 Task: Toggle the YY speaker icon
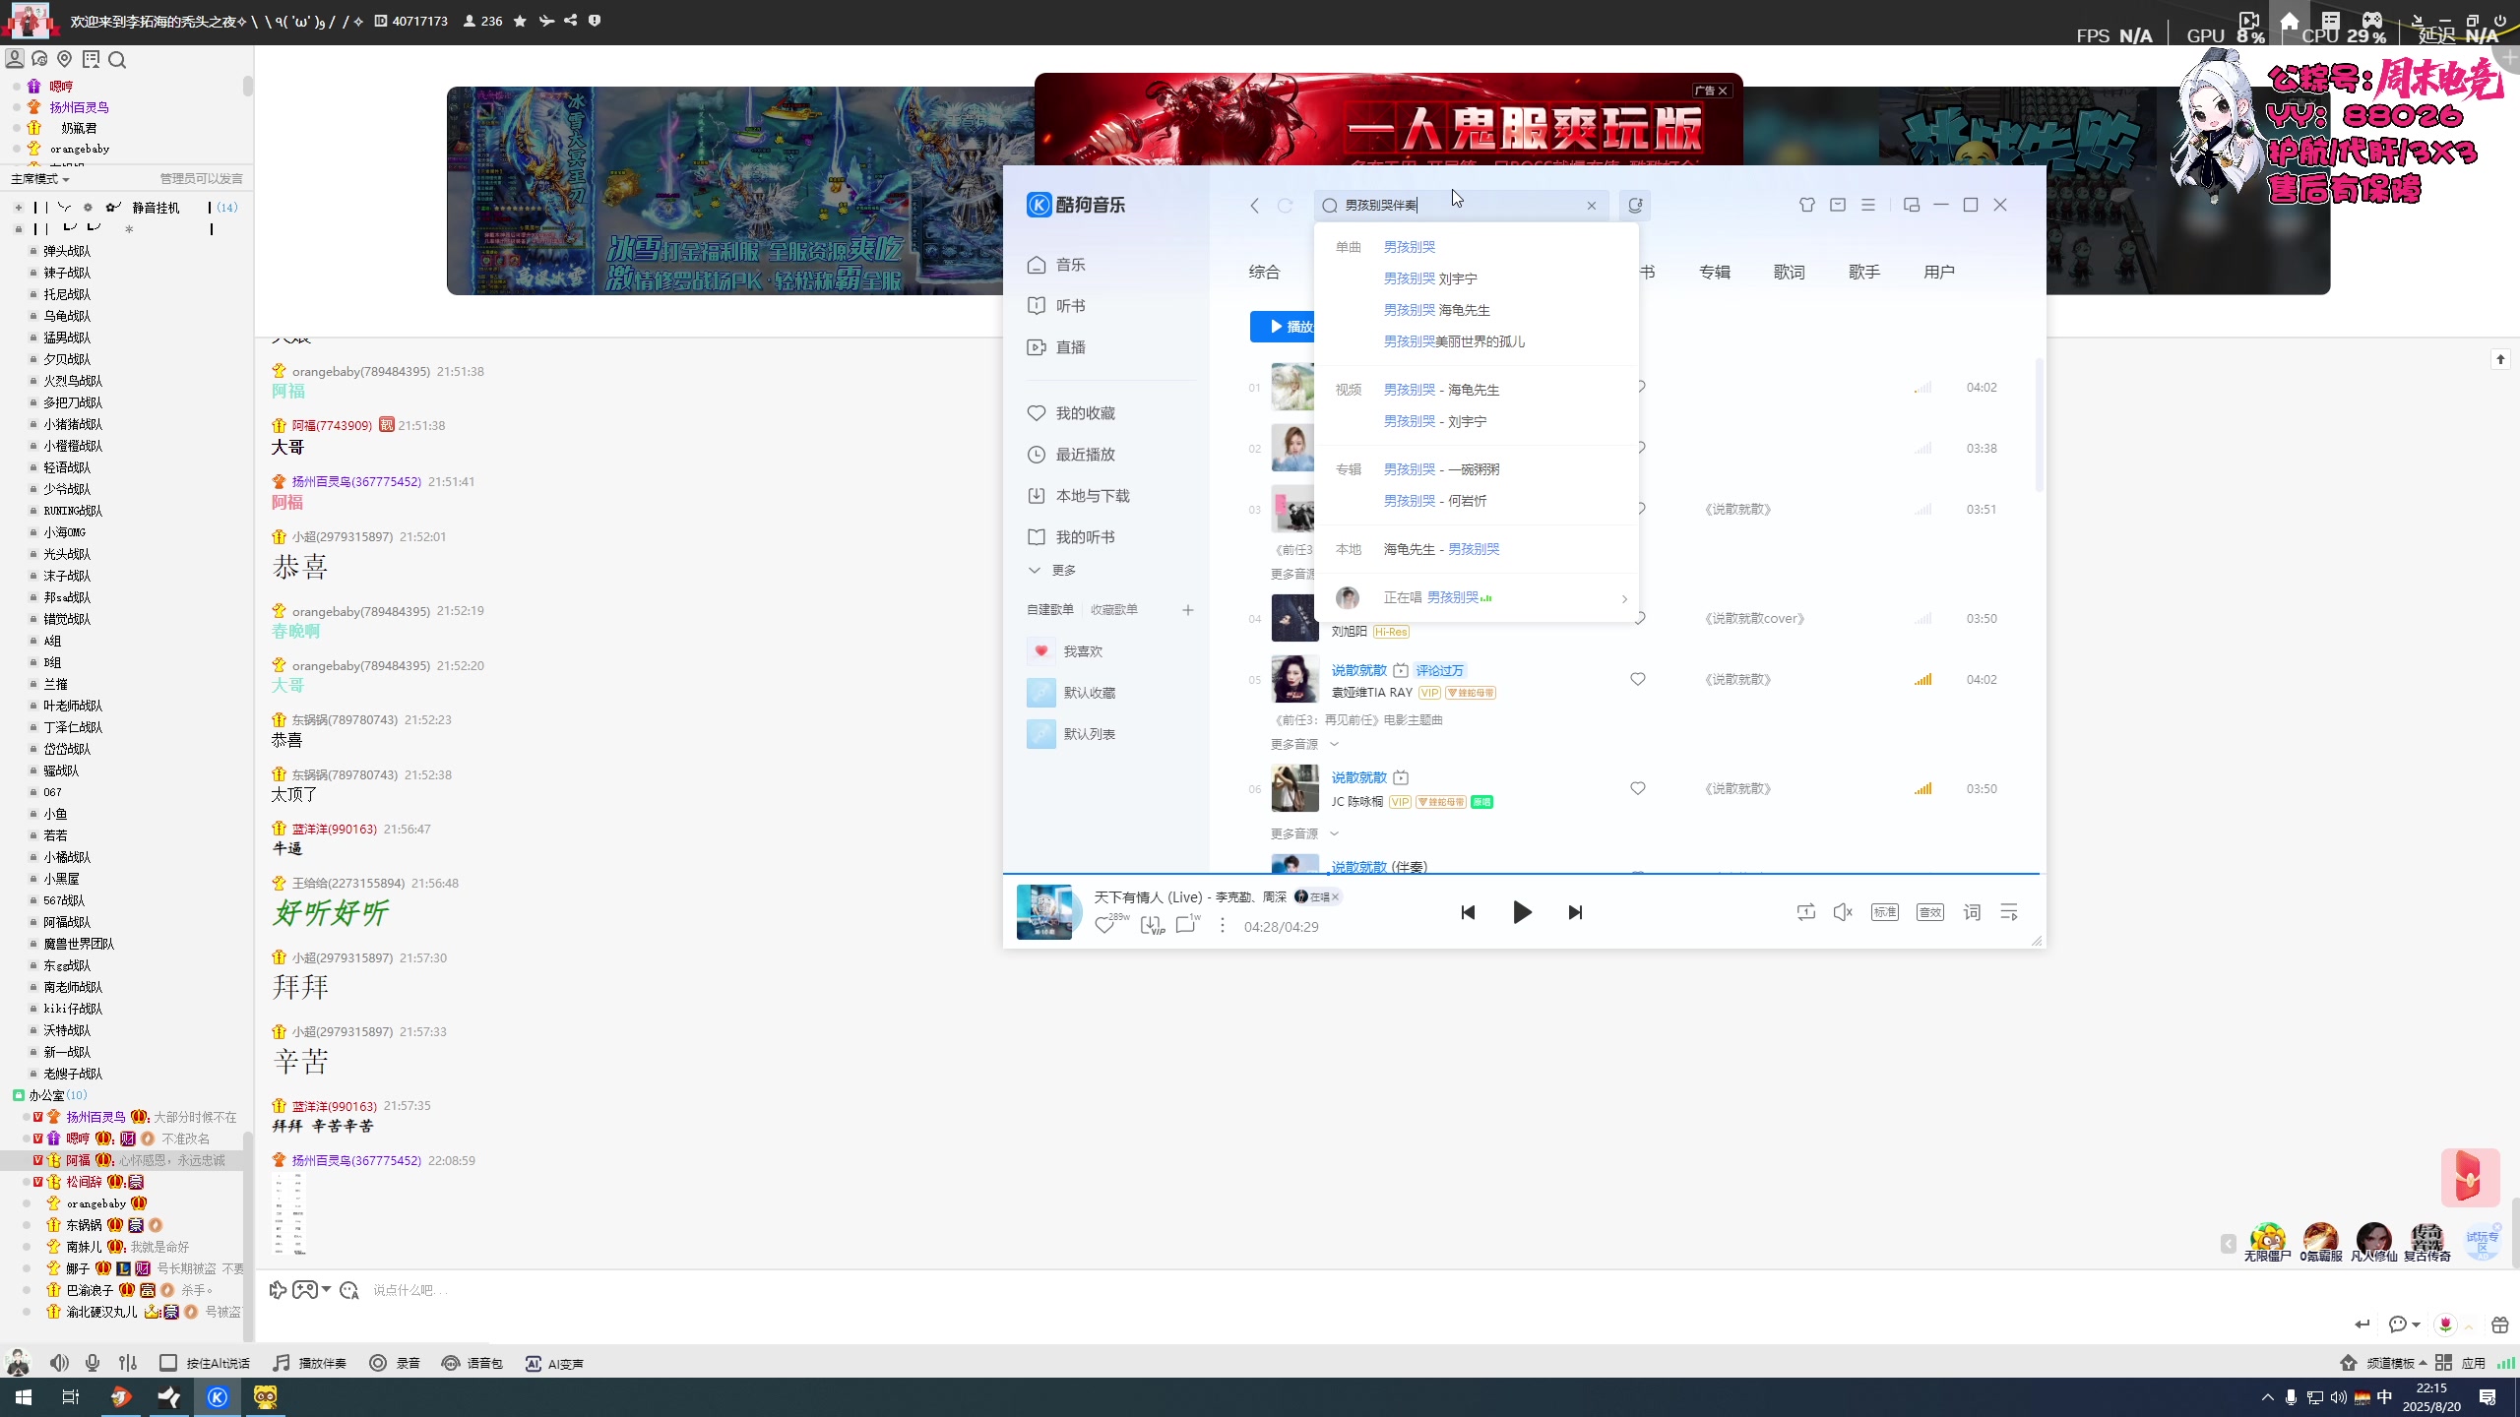coord(59,1363)
